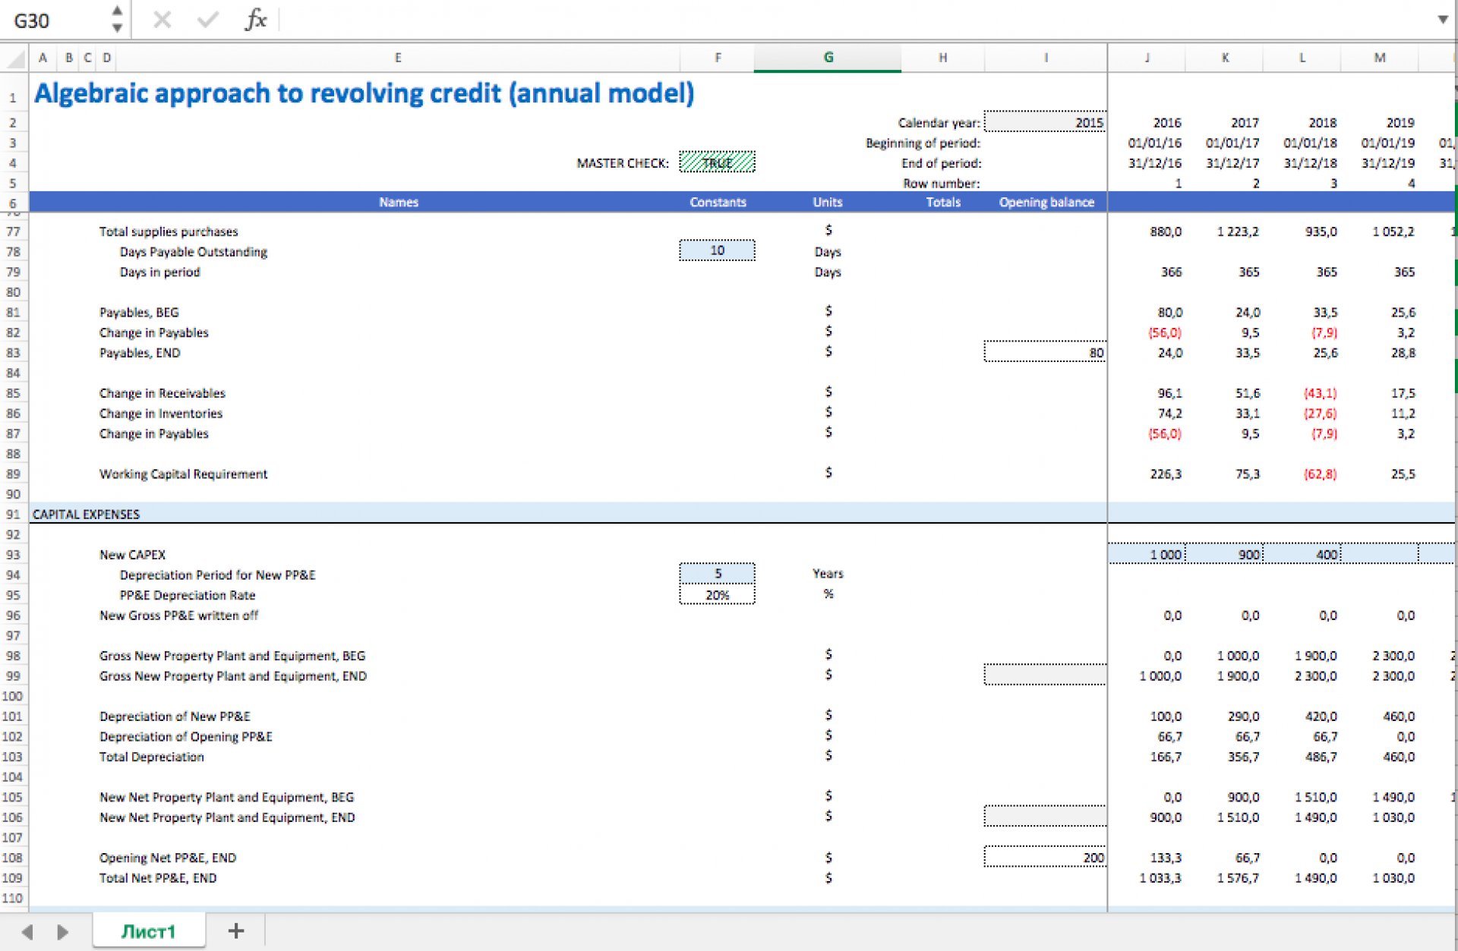Click the confirm entry checkmark icon
Image resolution: width=1458 pixels, height=951 pixels.
click(x=207, y=20)
